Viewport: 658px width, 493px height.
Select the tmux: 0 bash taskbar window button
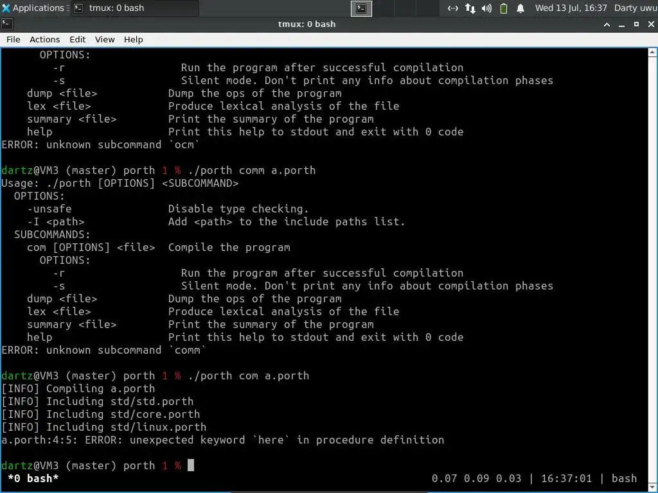(134, 8)
